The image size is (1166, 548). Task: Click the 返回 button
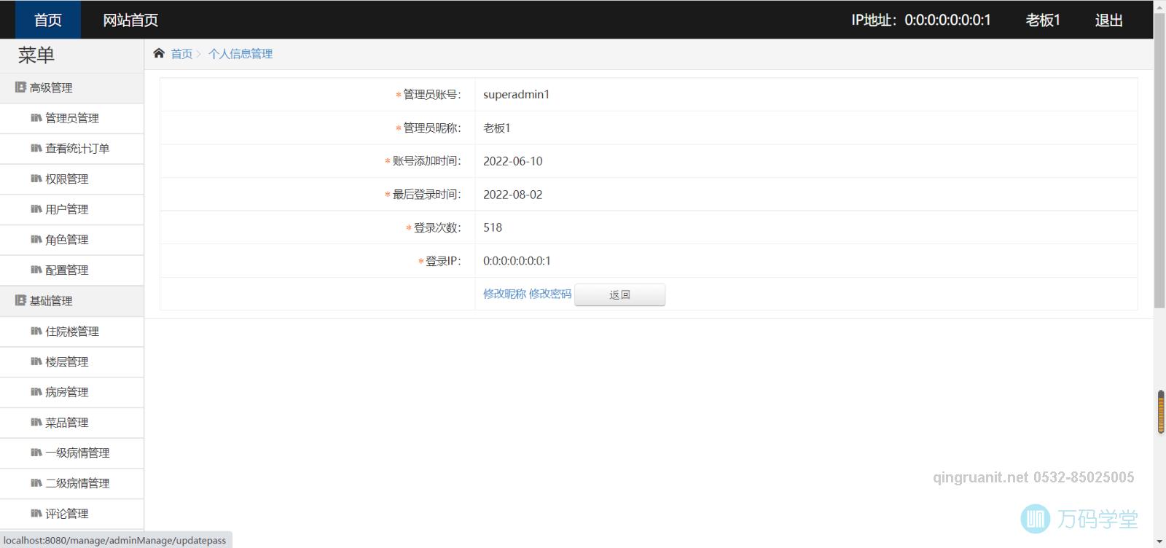pyautogui.click(x=619, y=294)
